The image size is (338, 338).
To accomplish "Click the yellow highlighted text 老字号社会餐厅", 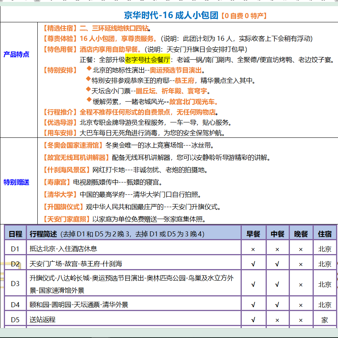I will (147, 60).
